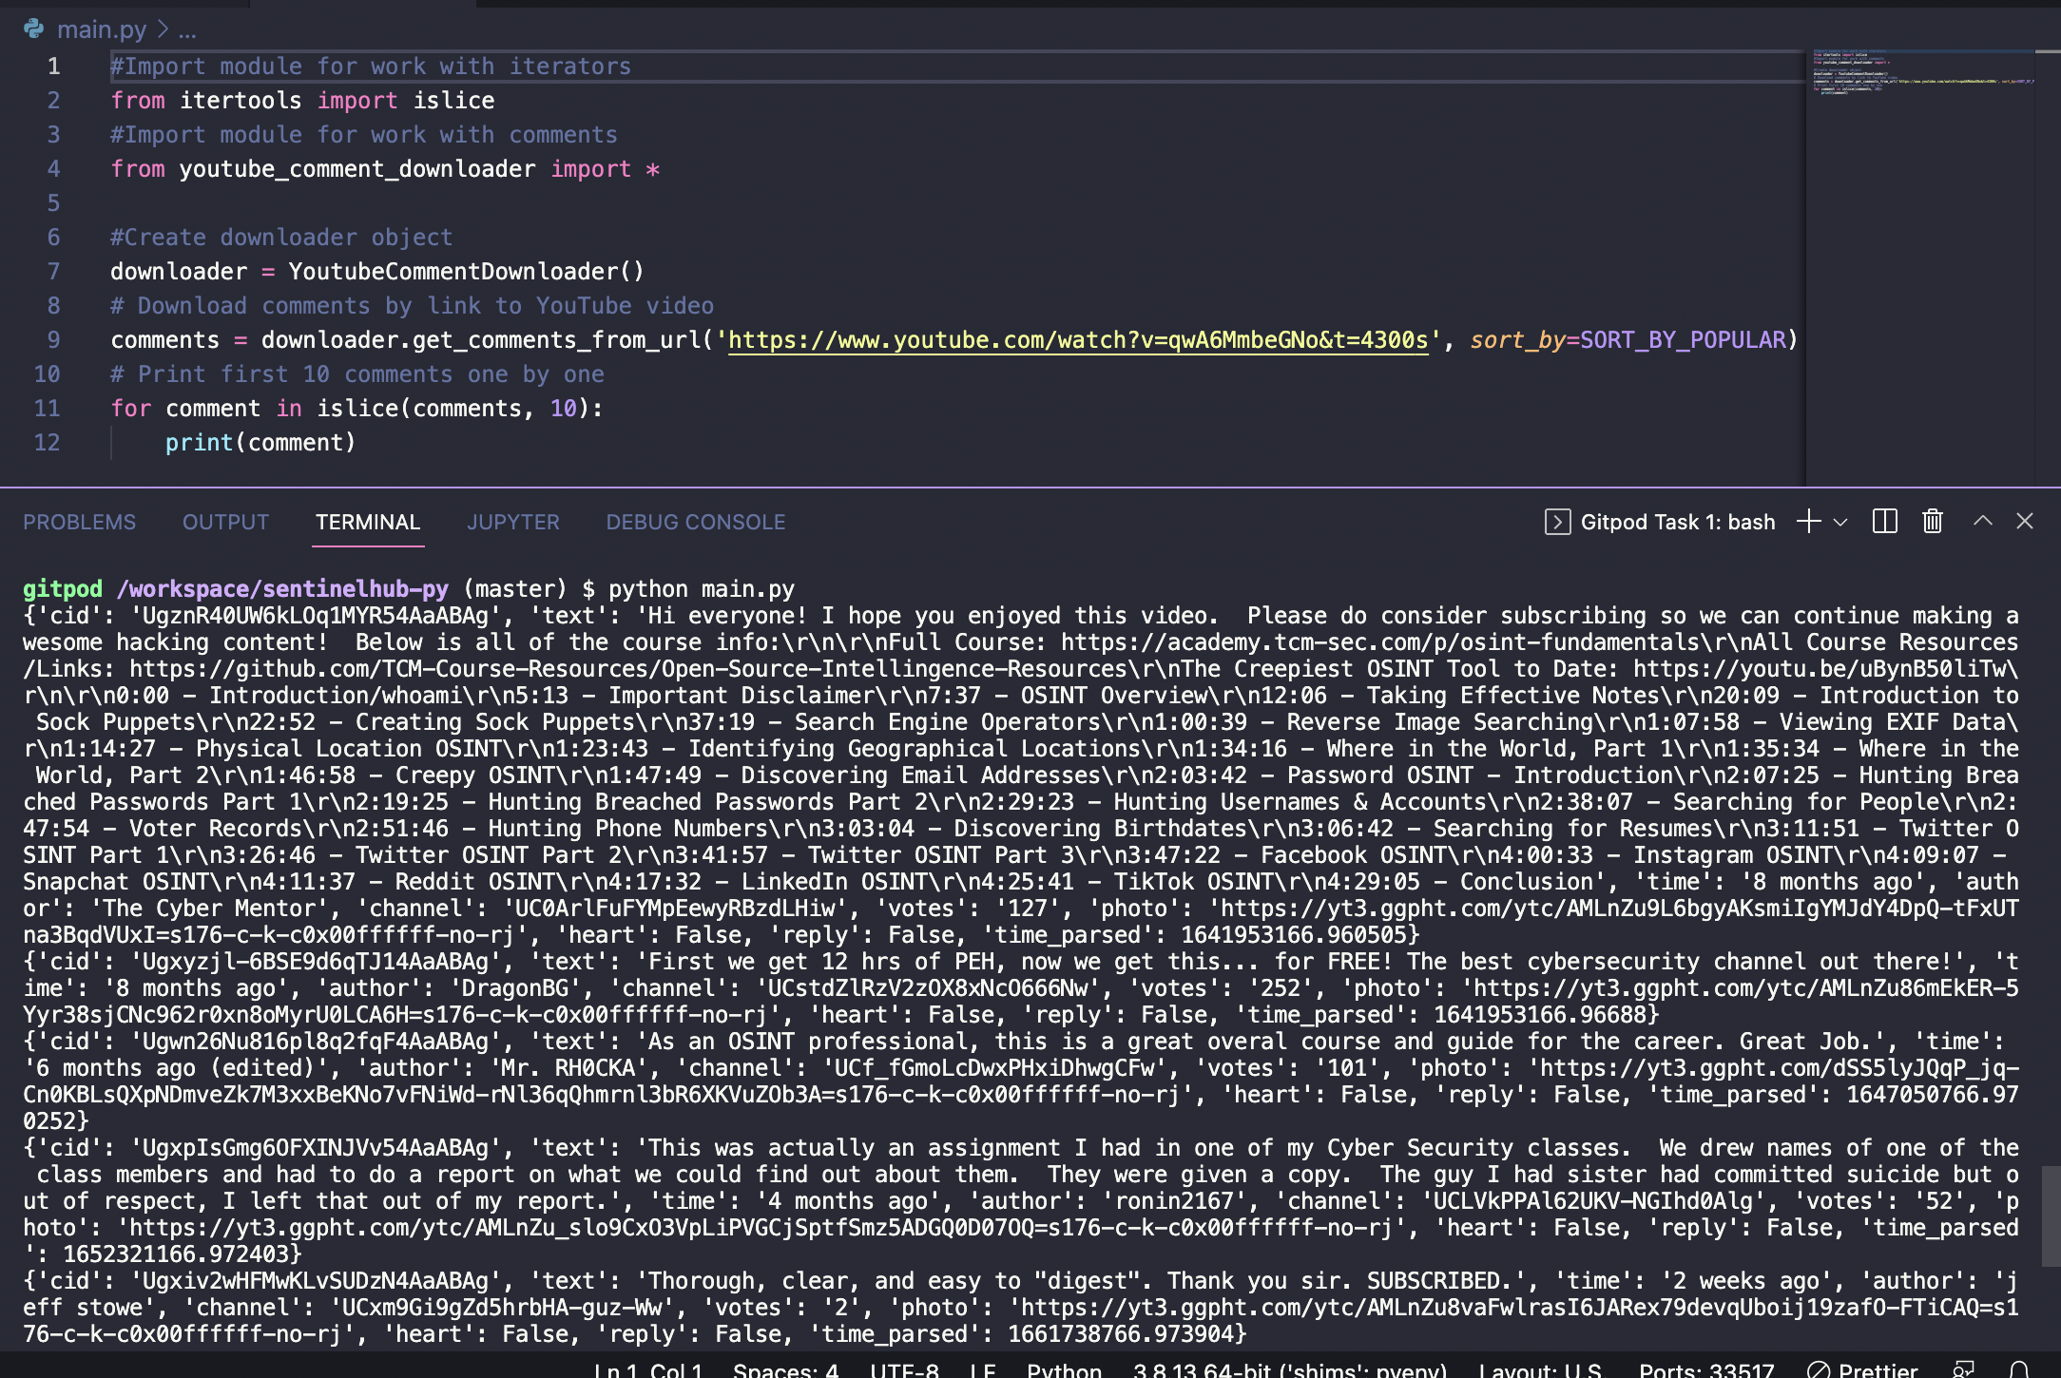Select the TERMINAL tab
This screenshot has width=2061, height=1378.
click(368, 522)
